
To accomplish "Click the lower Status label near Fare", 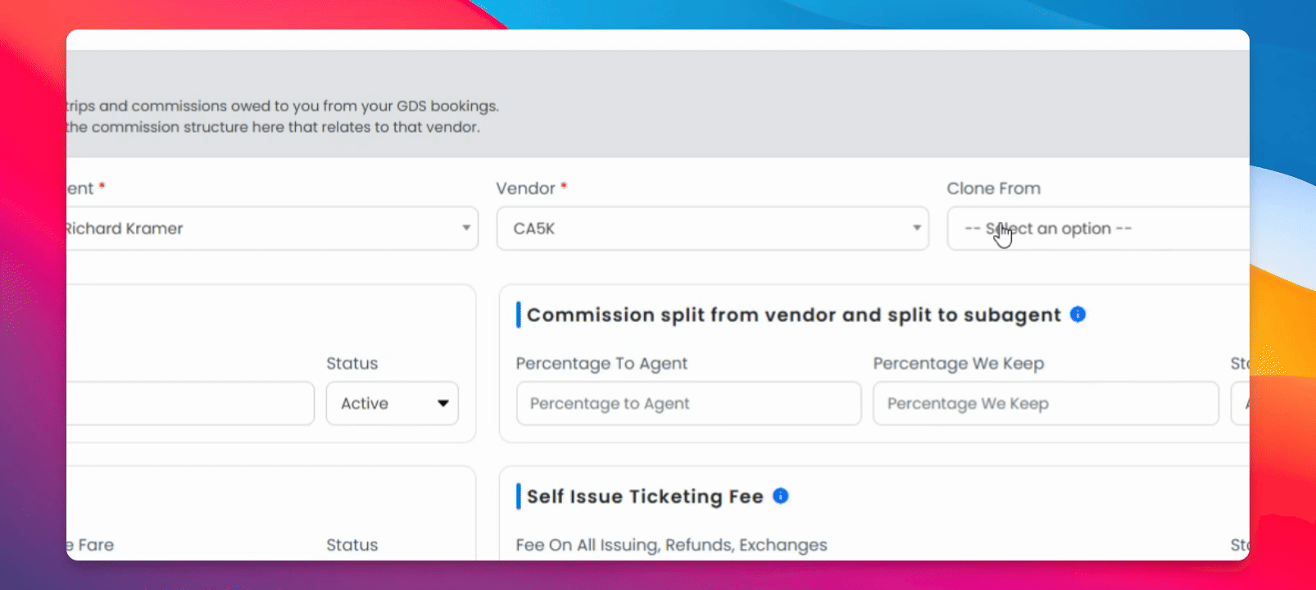I will click(352, 545).
